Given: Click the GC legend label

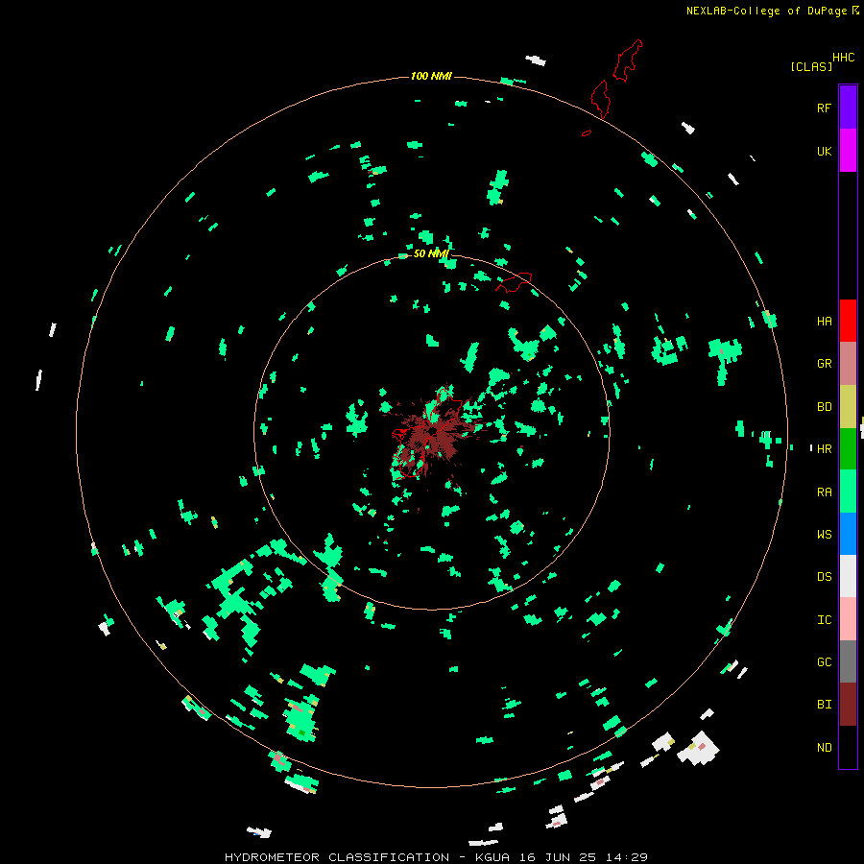Looking at the screenshot, I should pyautogui.click(x=824, y=662).
